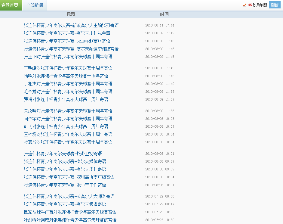Select timestamp 2010-08-09 11:36
Viewport: 283px width, 224px height.
pyautogui.click(x=160, y=111)
